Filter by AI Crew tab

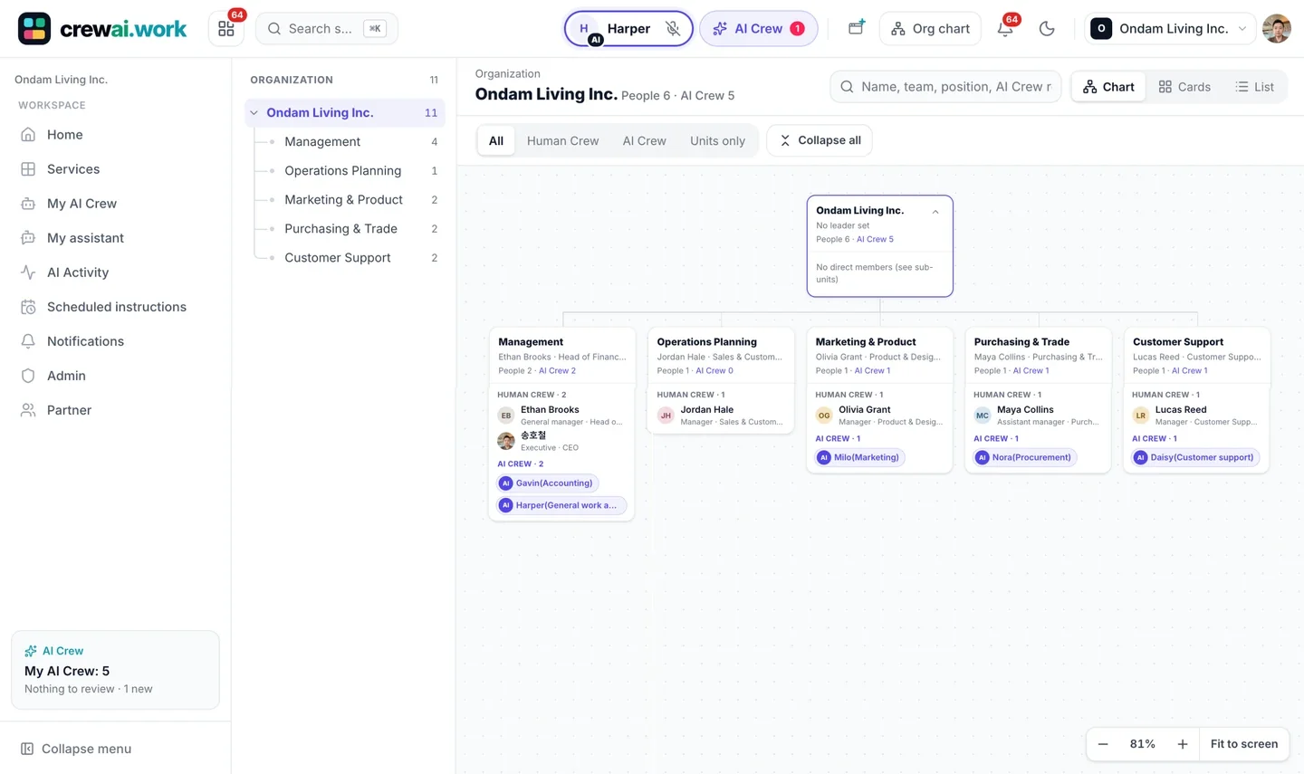[644, 140]
